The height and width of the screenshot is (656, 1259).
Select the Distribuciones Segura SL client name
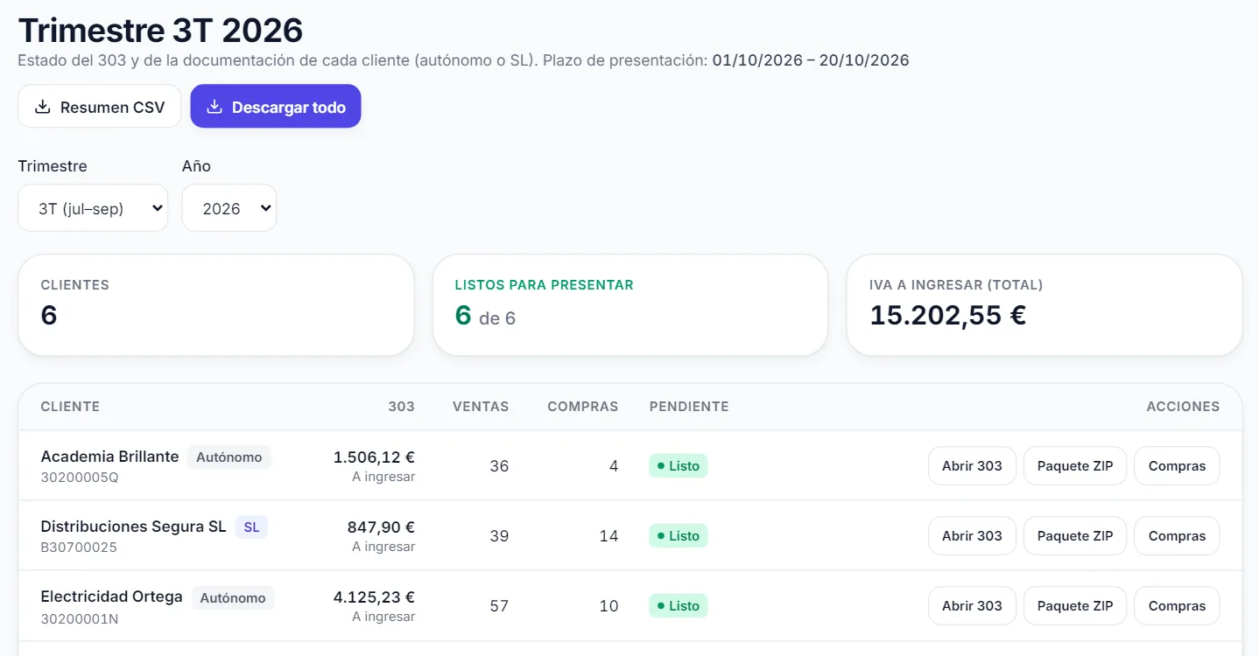pyautogui.click(x=133, y=527)
